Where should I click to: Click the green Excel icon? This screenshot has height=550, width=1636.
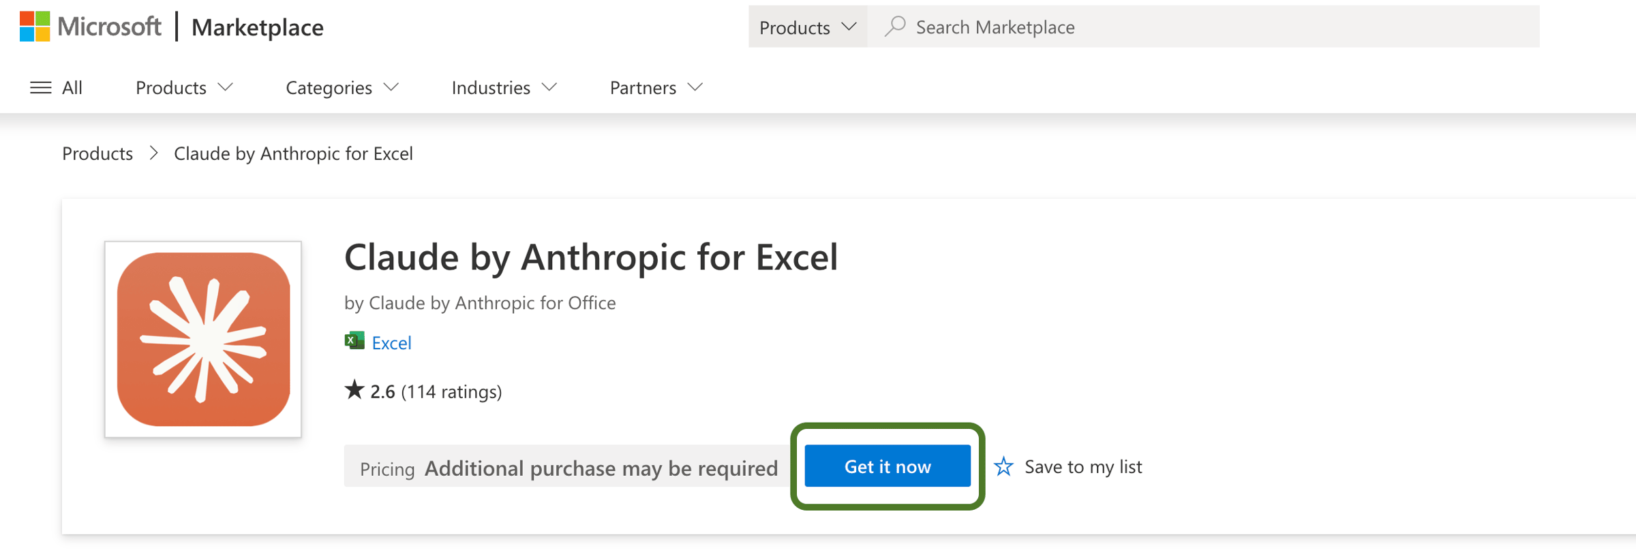pos(354,341)
